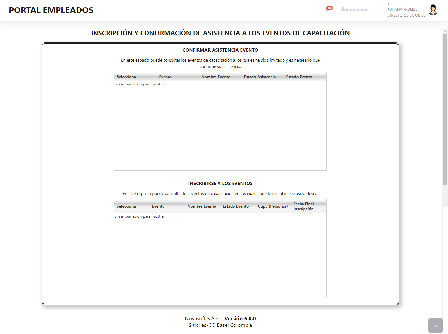Sort by the Nombre Evento column header
Screen dimensions: 448x334
pyautogui.click(x=216, y=77)
